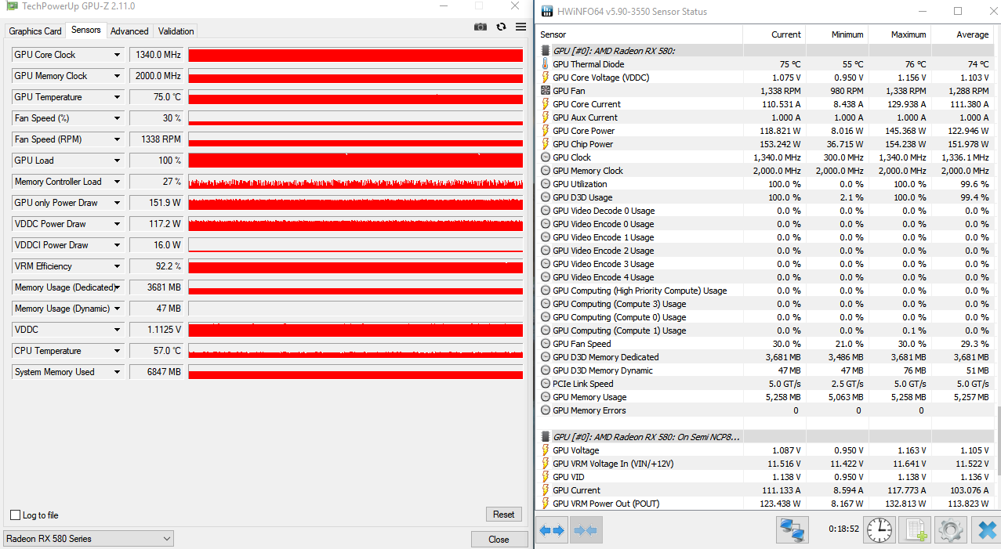
Task: Click lightning icon beside GPU Core Voltage (VDDC)
Action: pos(546,78)
